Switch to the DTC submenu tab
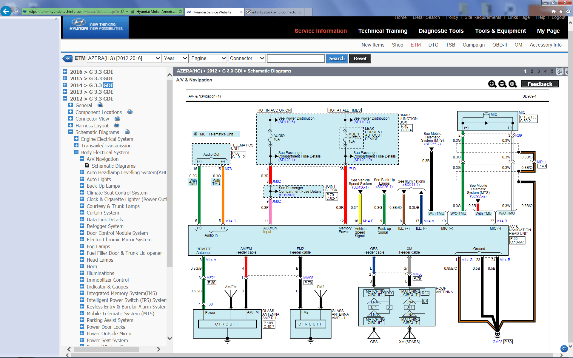This screenshot has height=358, width=573. pos(433,45)
